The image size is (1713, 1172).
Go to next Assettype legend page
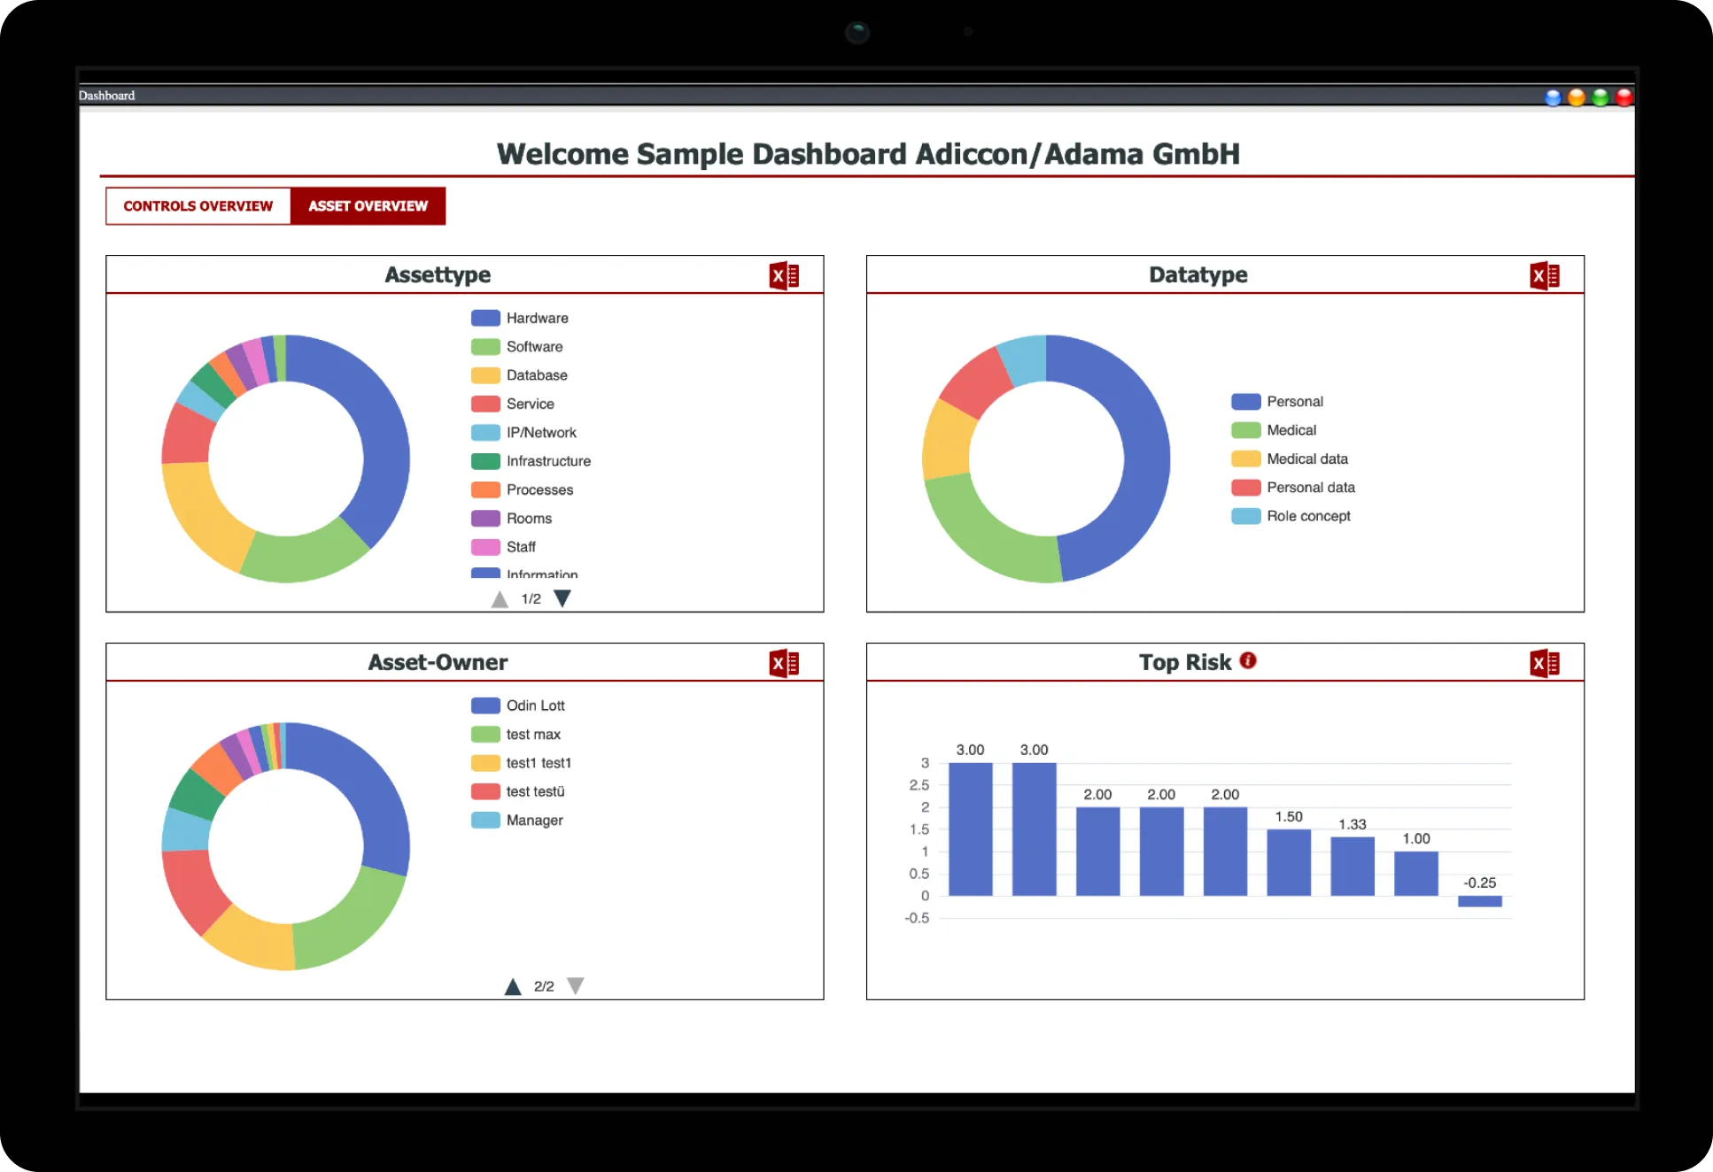[562, 598]
